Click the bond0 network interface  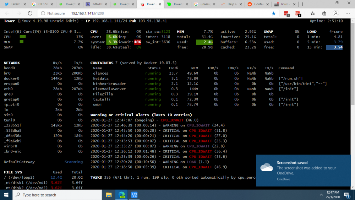pyautogui.click(x=9, y=68)
